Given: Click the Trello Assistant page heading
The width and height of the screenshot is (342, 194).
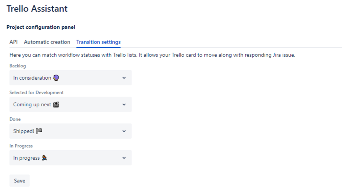Looking at the screenshot, I should click(37, 8).
